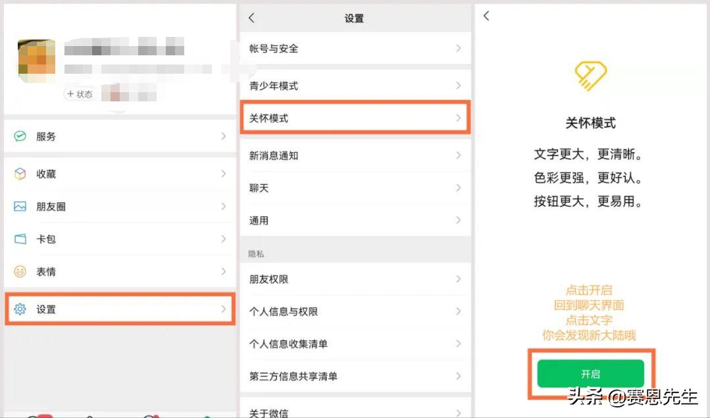Open the Stickers (表情) icon
This screenshot has width=710, height=418.
pyautogui.click(x=18, y=271)
